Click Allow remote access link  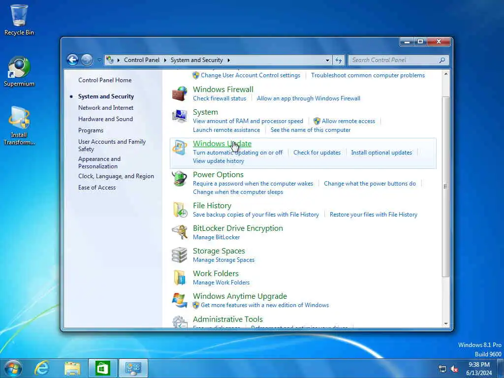pos(348,121)
